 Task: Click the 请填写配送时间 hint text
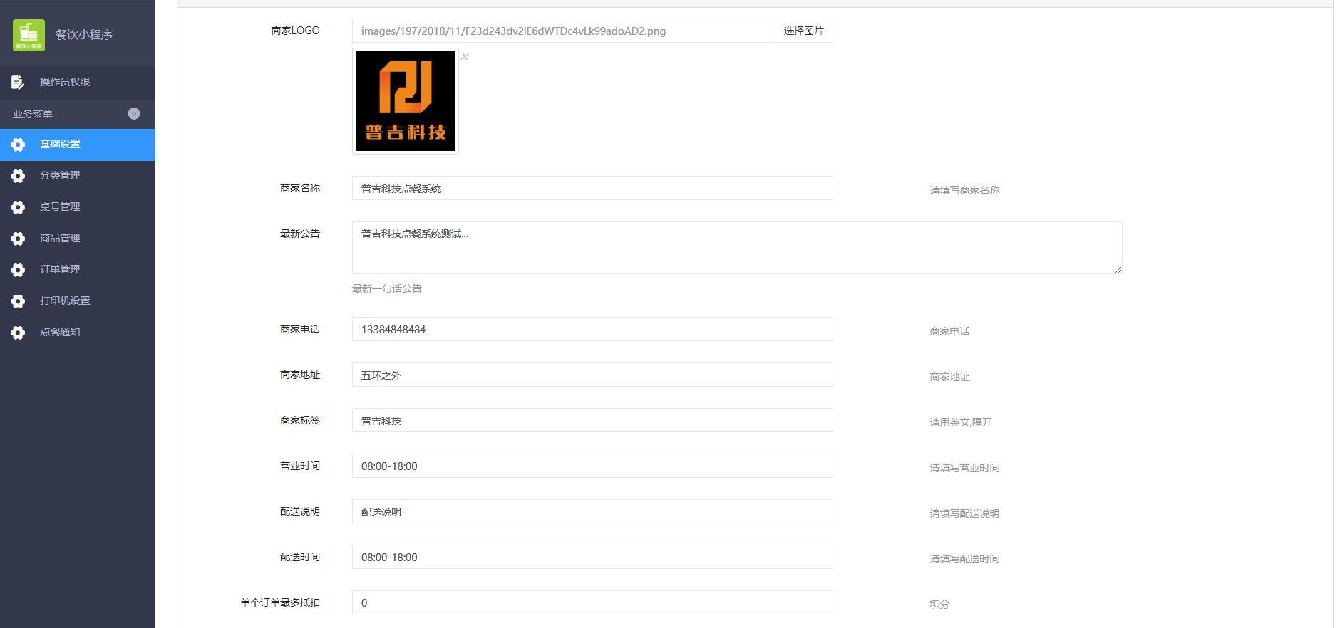coord(964,559)
